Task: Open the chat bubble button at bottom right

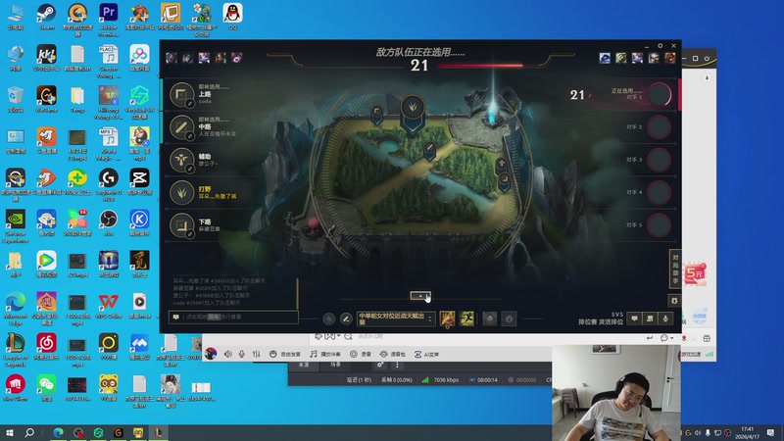Action: (x=634, y=318)
